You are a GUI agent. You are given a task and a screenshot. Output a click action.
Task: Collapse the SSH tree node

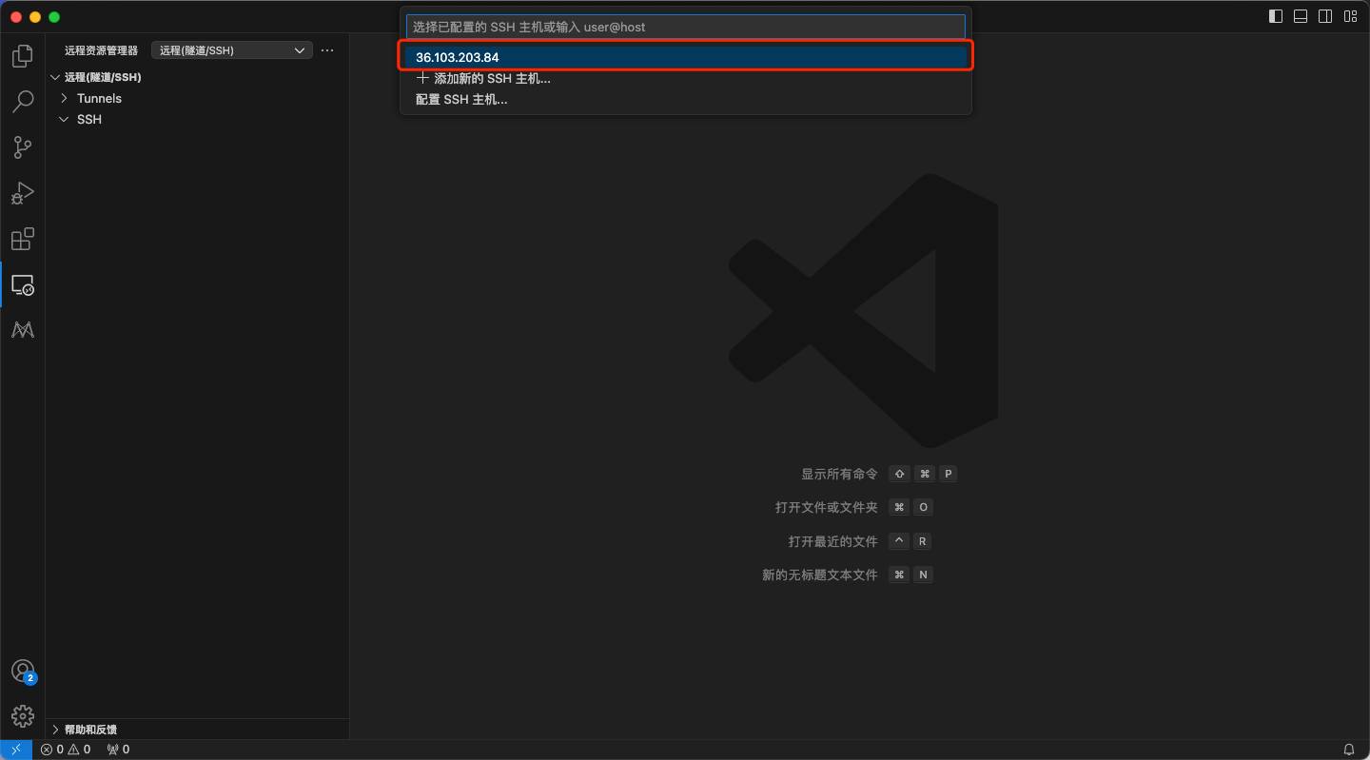(197, 119)
